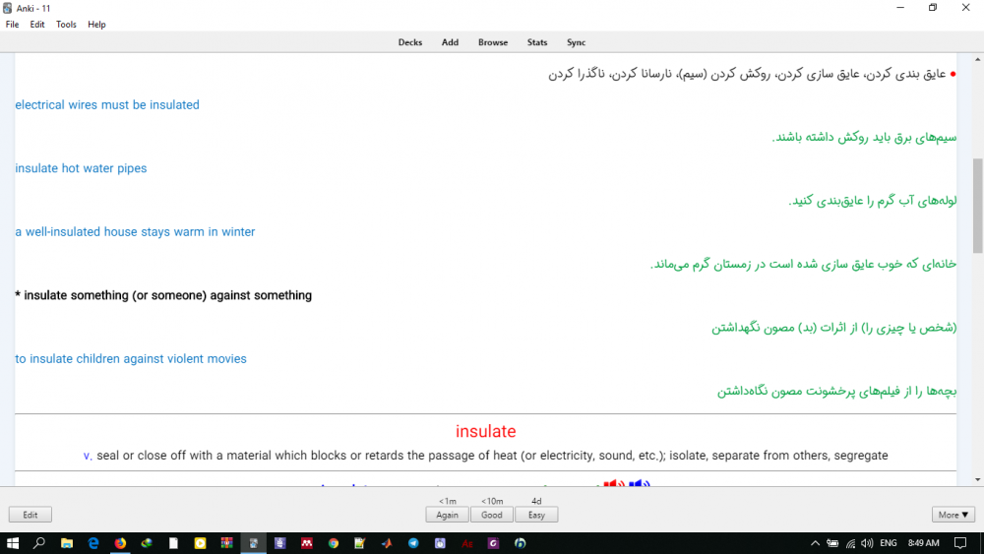Open Adobe After Effects from the taskbar
984x554 pixels.
click(x=466, y=543)
